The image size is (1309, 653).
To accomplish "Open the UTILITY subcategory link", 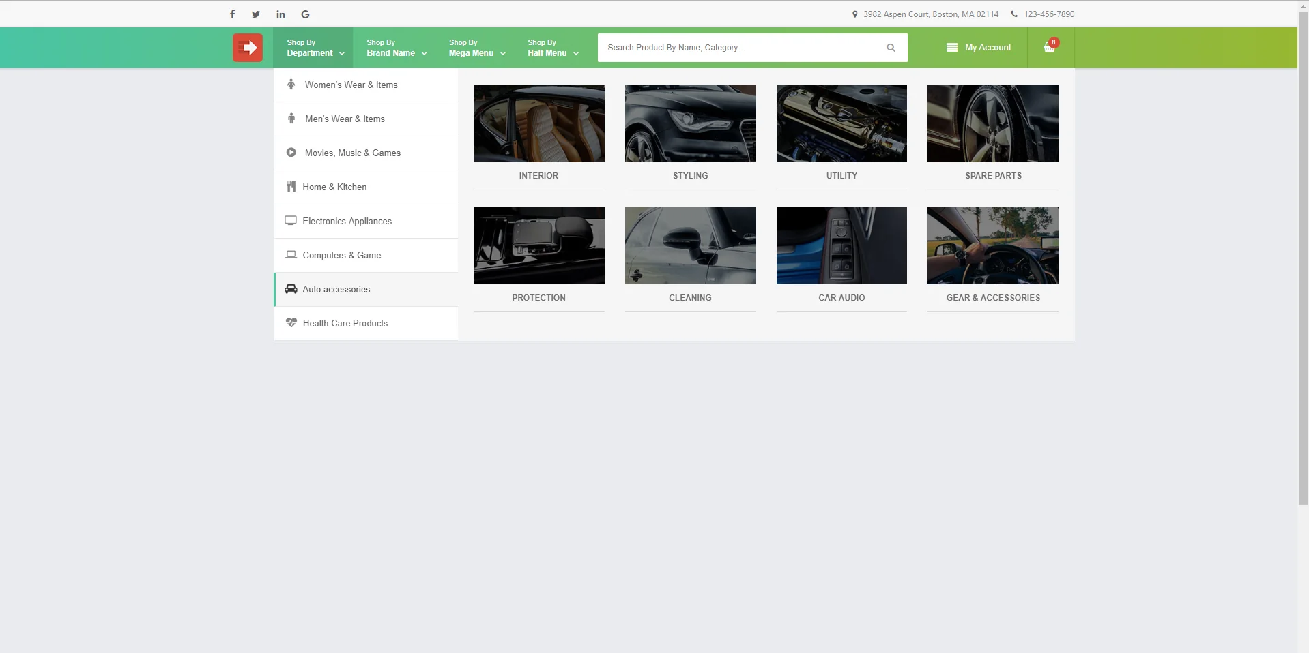I will point(841,176).
